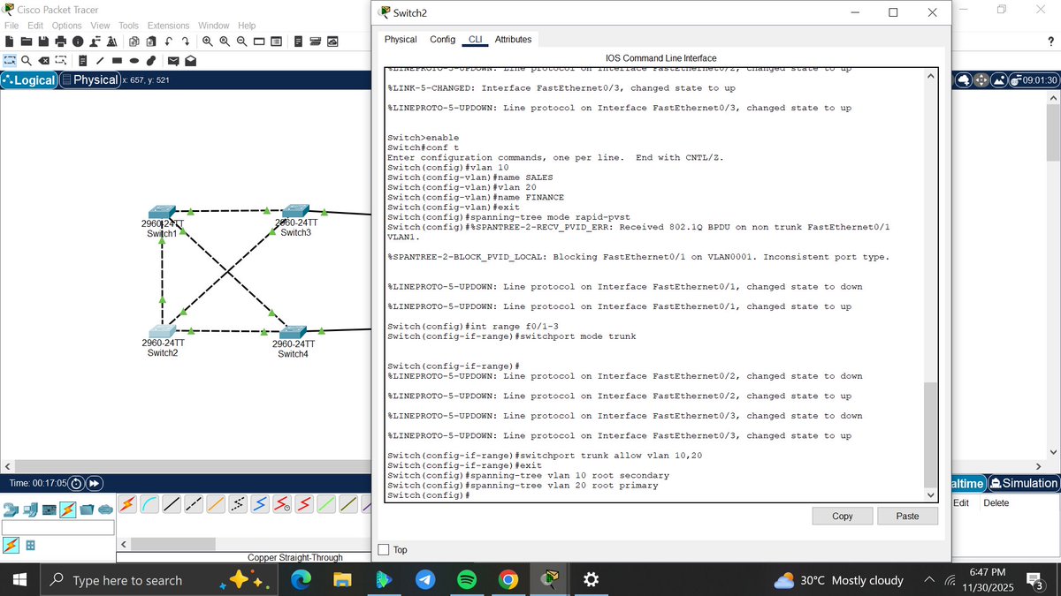This screenshot has height=596, width=1061.
Task: Open Google Chrome from the taskbar
Action: [508, 580]
